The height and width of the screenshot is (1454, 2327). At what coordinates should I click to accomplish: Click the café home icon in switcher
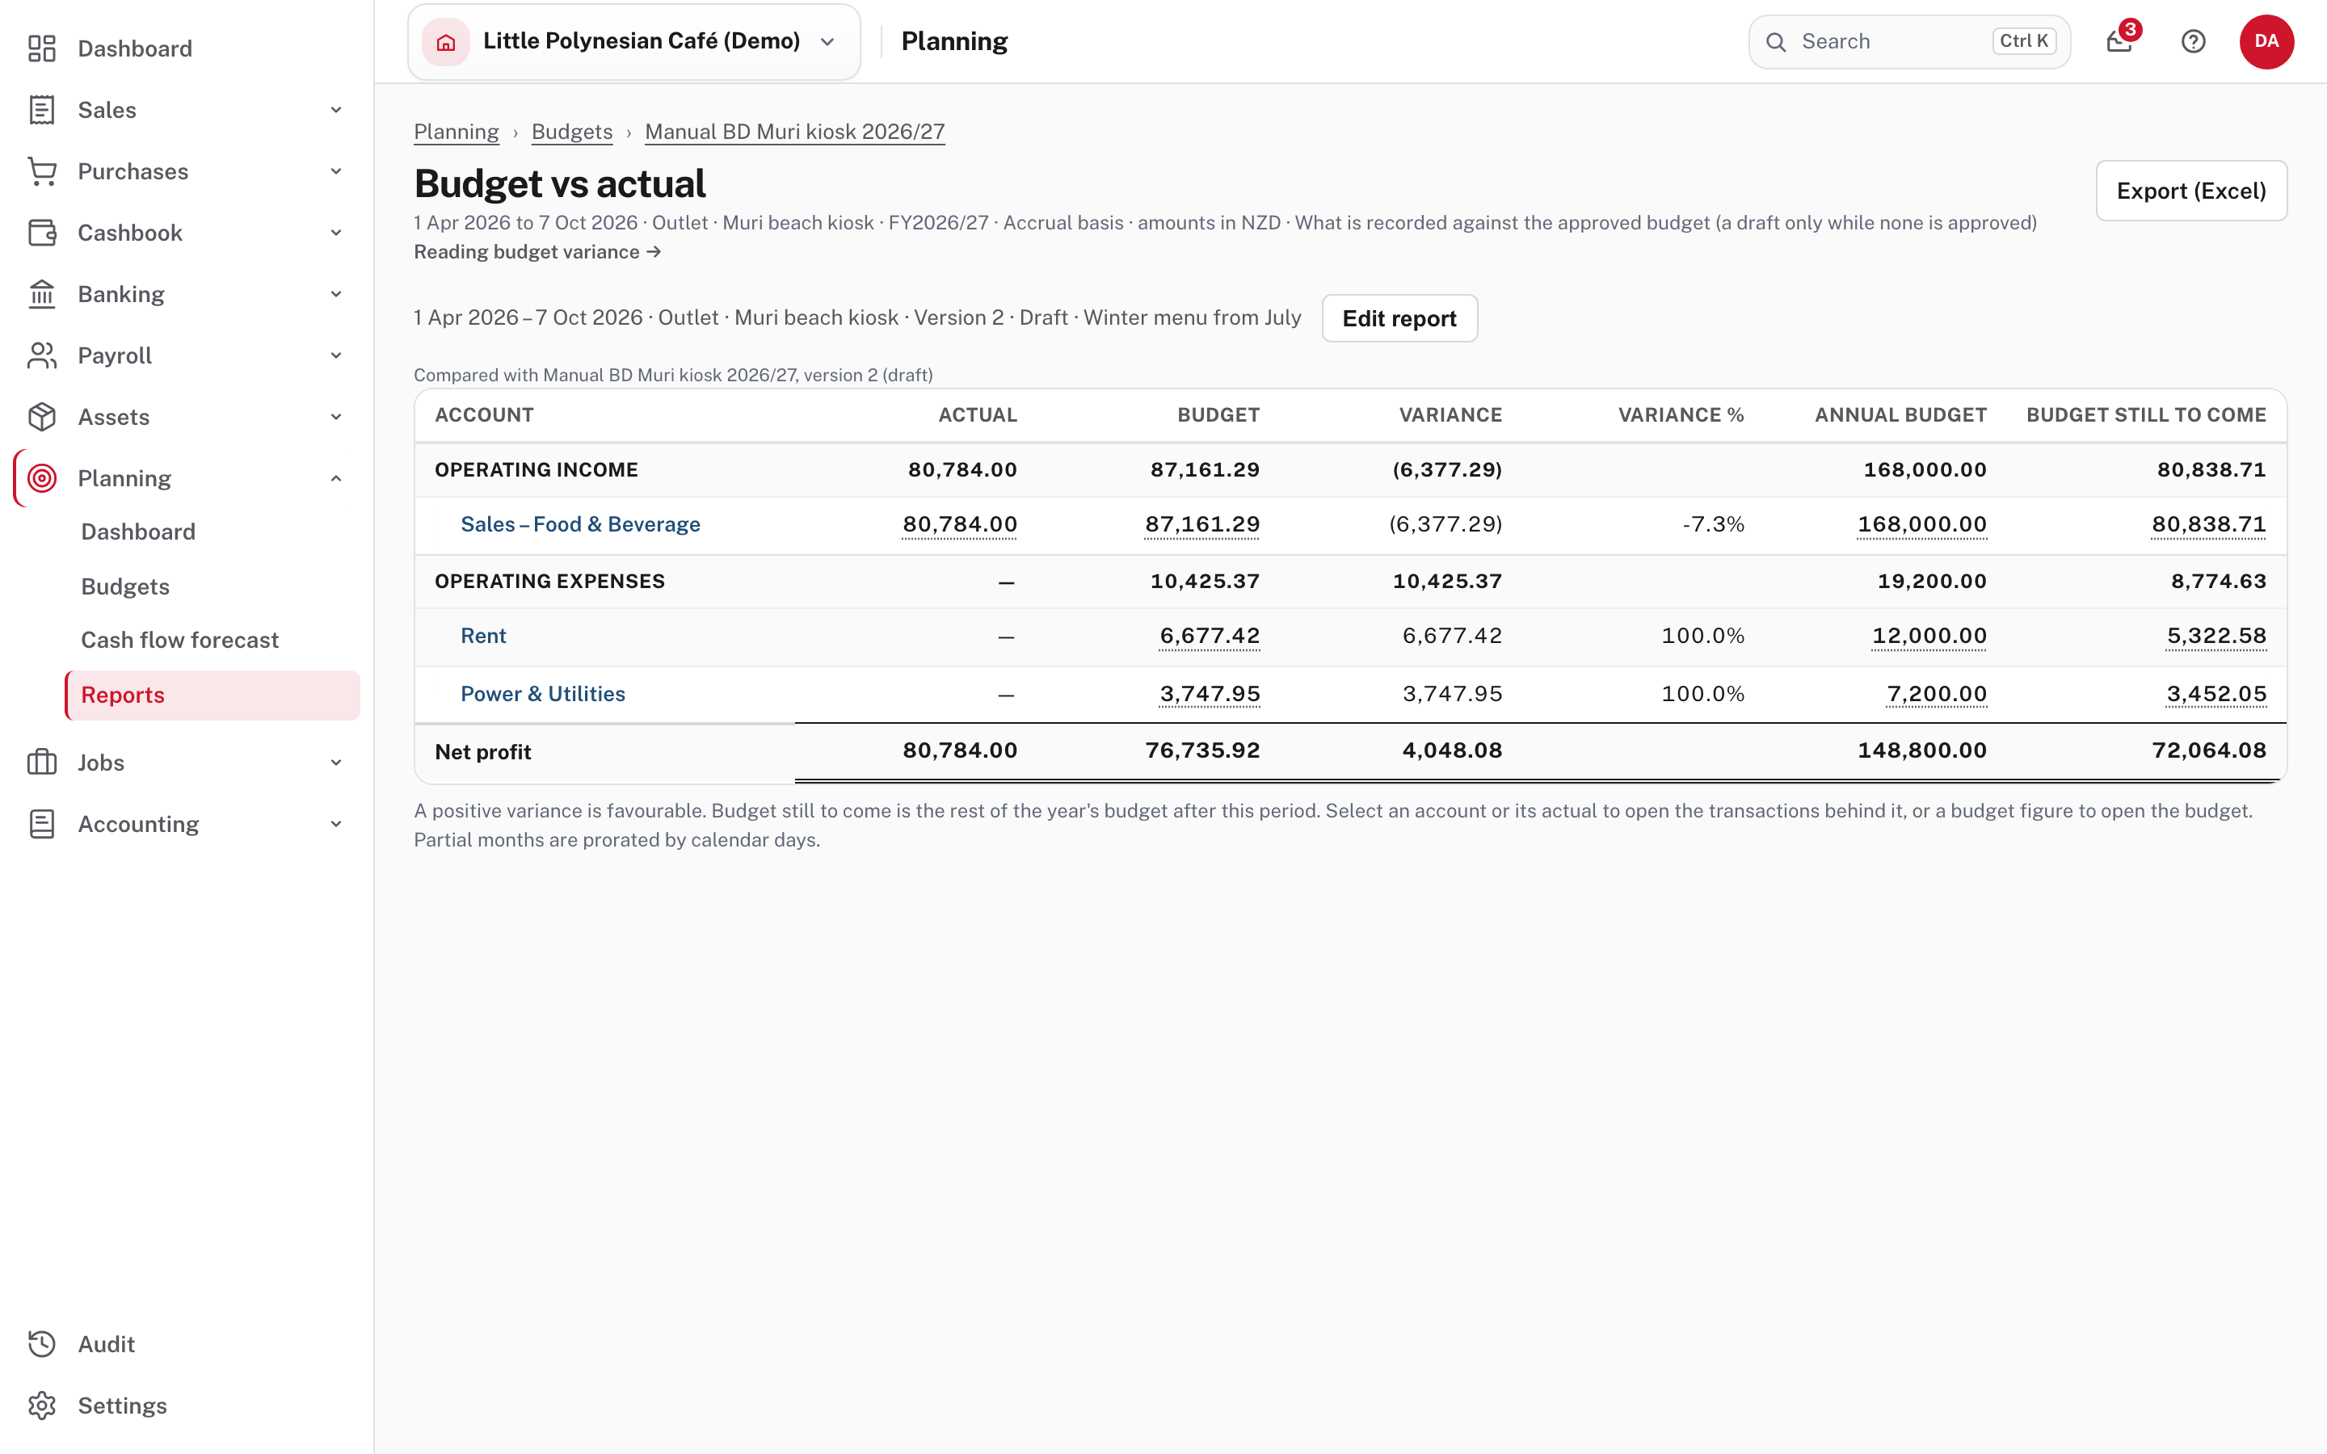click(446, 41)
